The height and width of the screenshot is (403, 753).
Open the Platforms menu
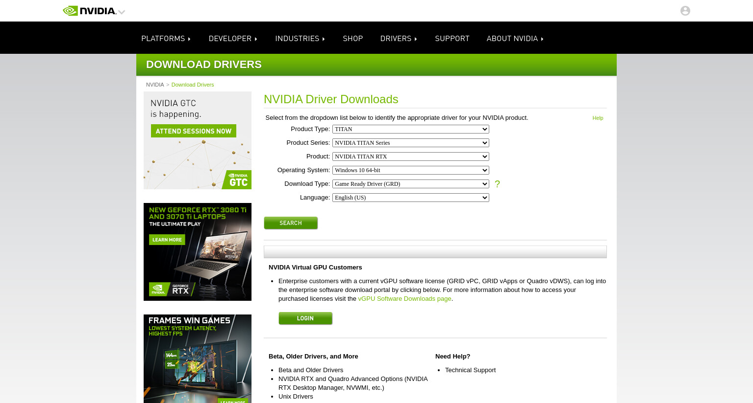tap(166, 39)
